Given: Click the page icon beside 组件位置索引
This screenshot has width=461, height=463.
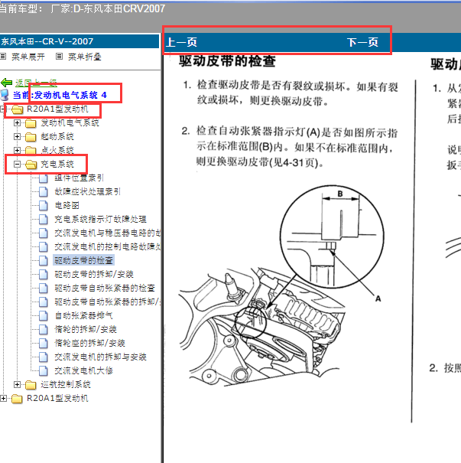Looking at the screenshot, I should tap(44, 178).
